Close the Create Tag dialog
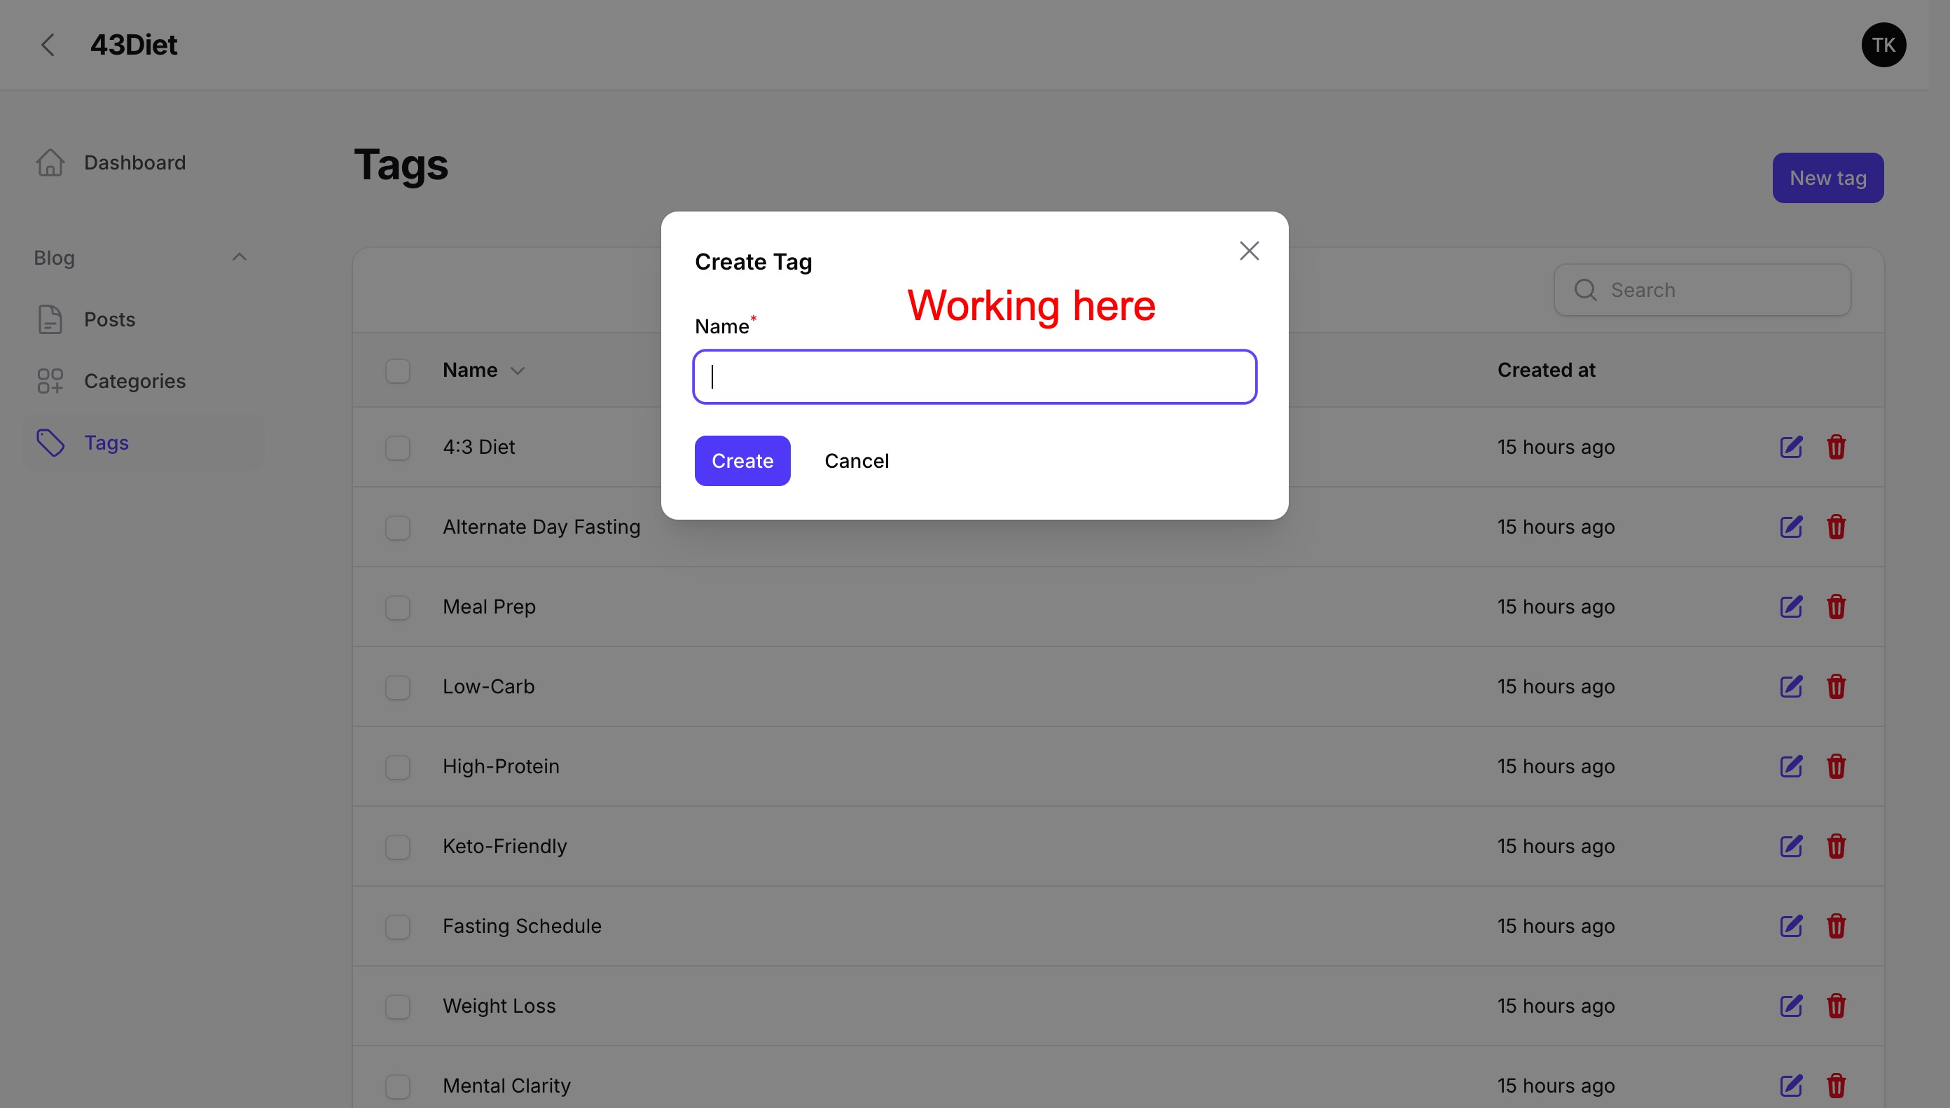Viewport: 1950px width, 1108px height. (1248, 251)
